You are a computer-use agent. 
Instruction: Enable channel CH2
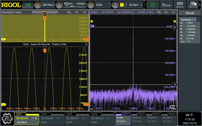point(52,118)
